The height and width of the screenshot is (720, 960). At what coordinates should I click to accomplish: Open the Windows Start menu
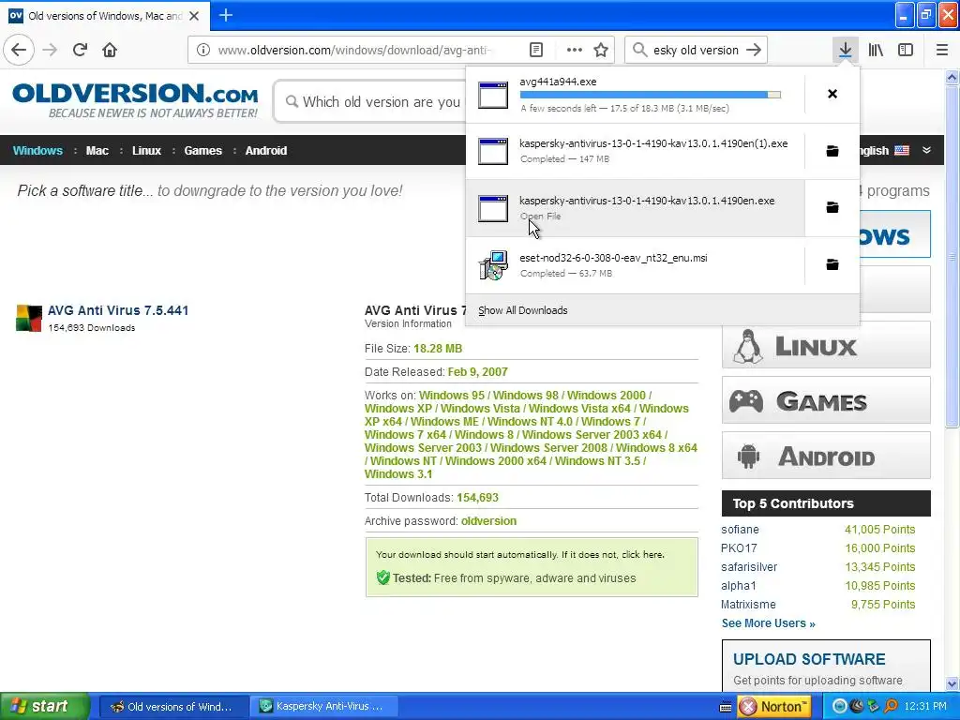click(x=44, y=706)
